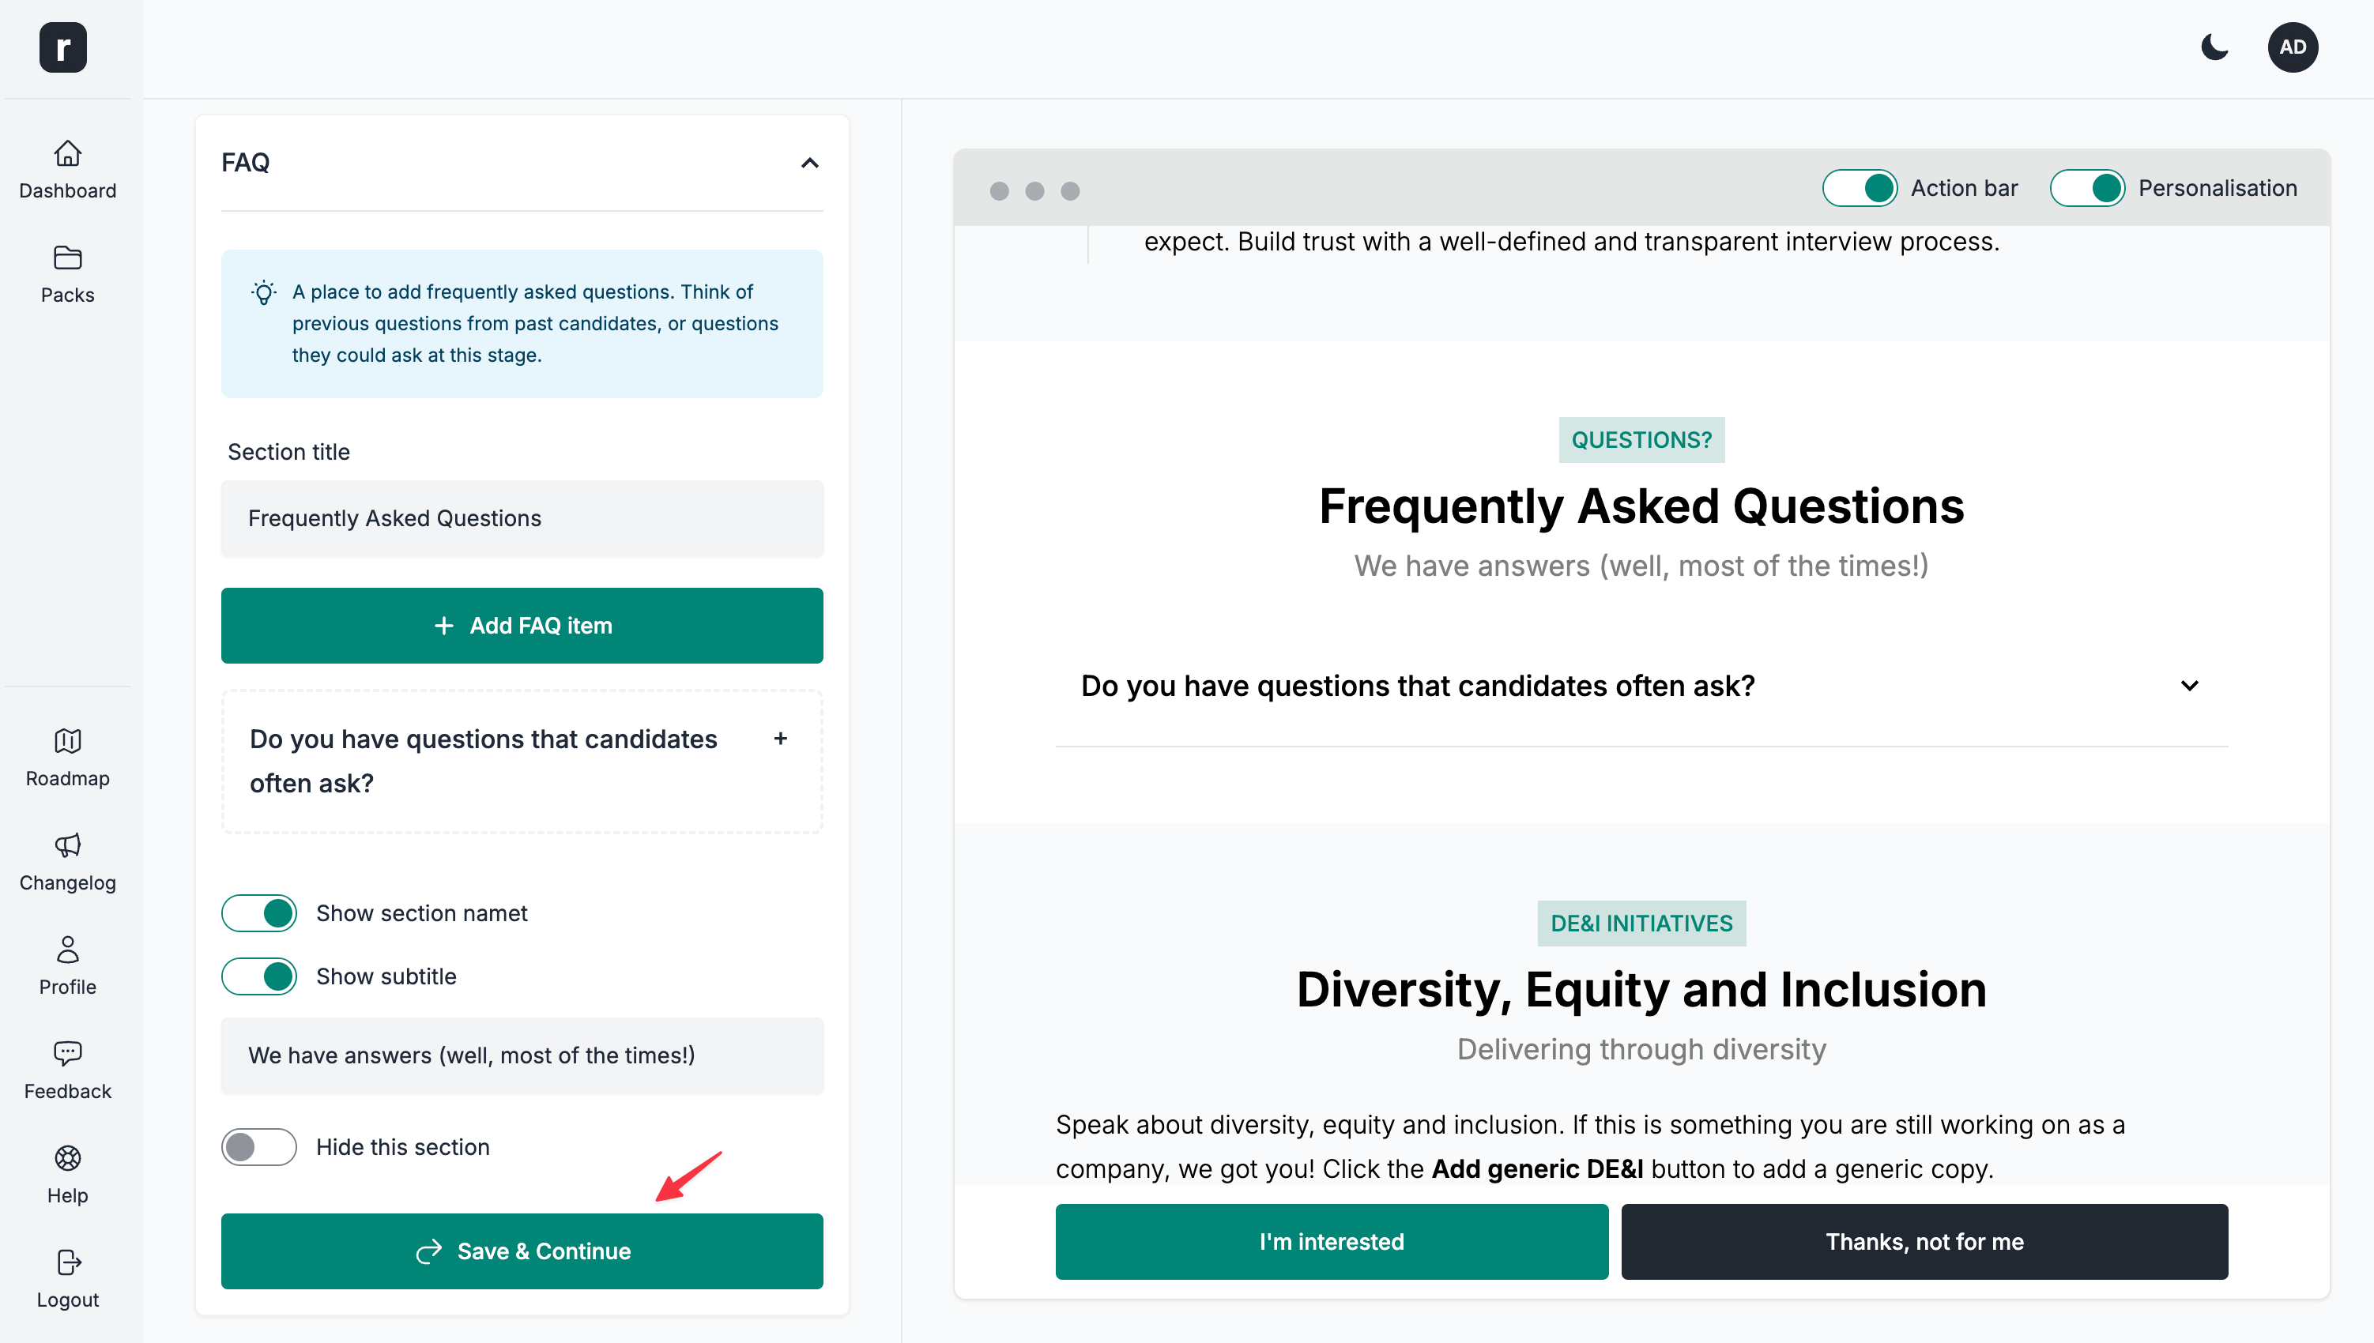Turn off the Personalisation toggle
Viewport: 2374px width, 1343px height.
pos(2088,187)
